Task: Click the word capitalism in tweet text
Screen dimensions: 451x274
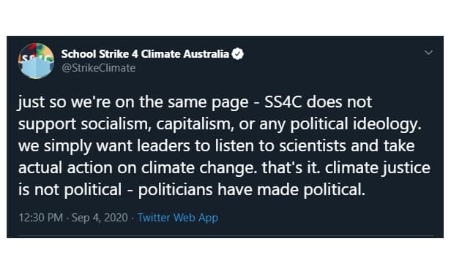Action: [195, 124]
